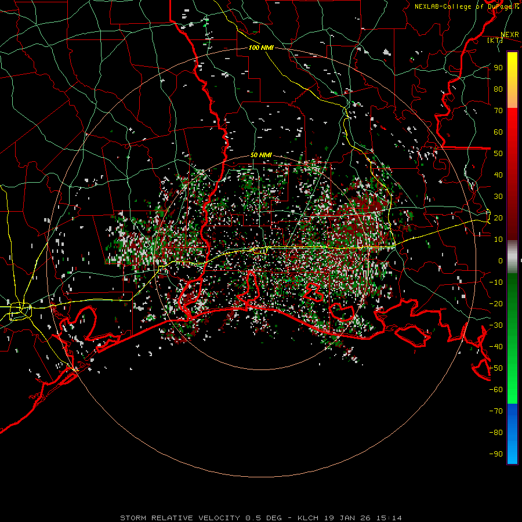The width and height of the screenshot is (522, 522).
Task: Click the NEXR label at top right
Action: click(510, 35)
